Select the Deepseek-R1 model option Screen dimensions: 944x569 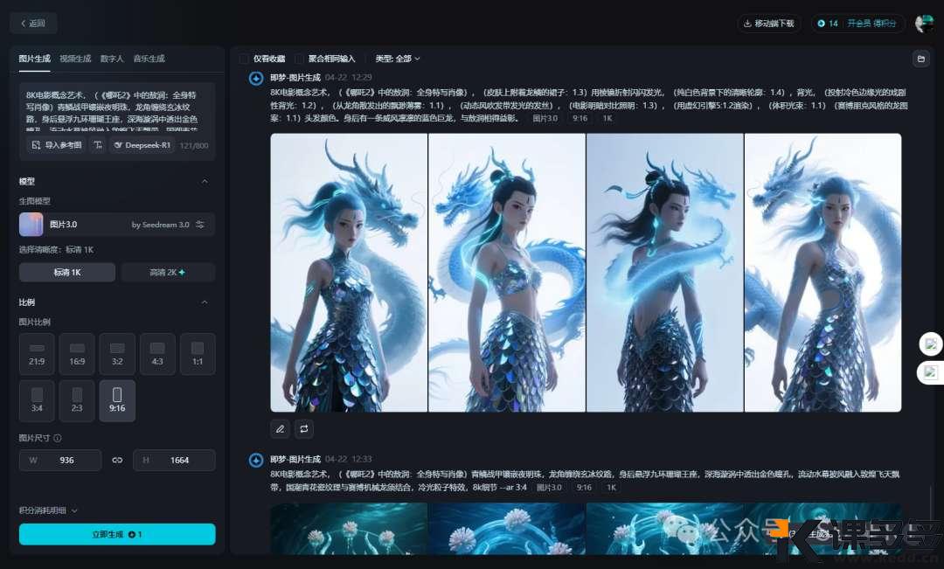(x=142, y=145)
